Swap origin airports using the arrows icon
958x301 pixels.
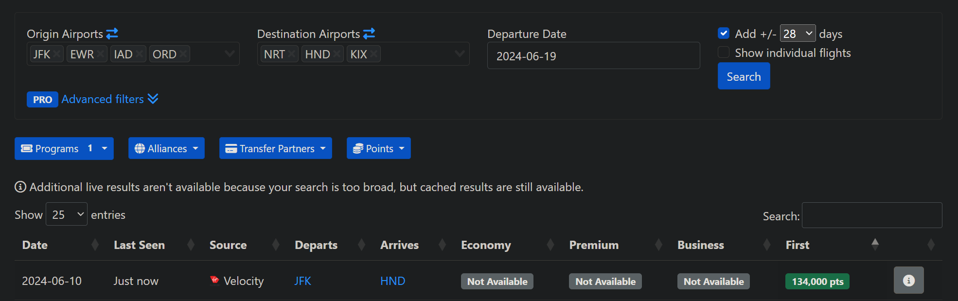tap(112, 34)
